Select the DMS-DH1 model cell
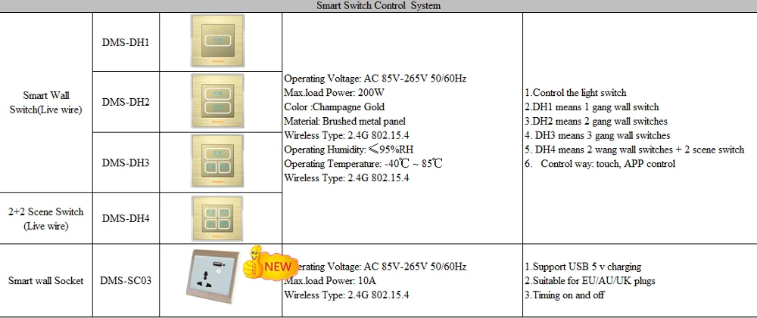 click(126, 42)
